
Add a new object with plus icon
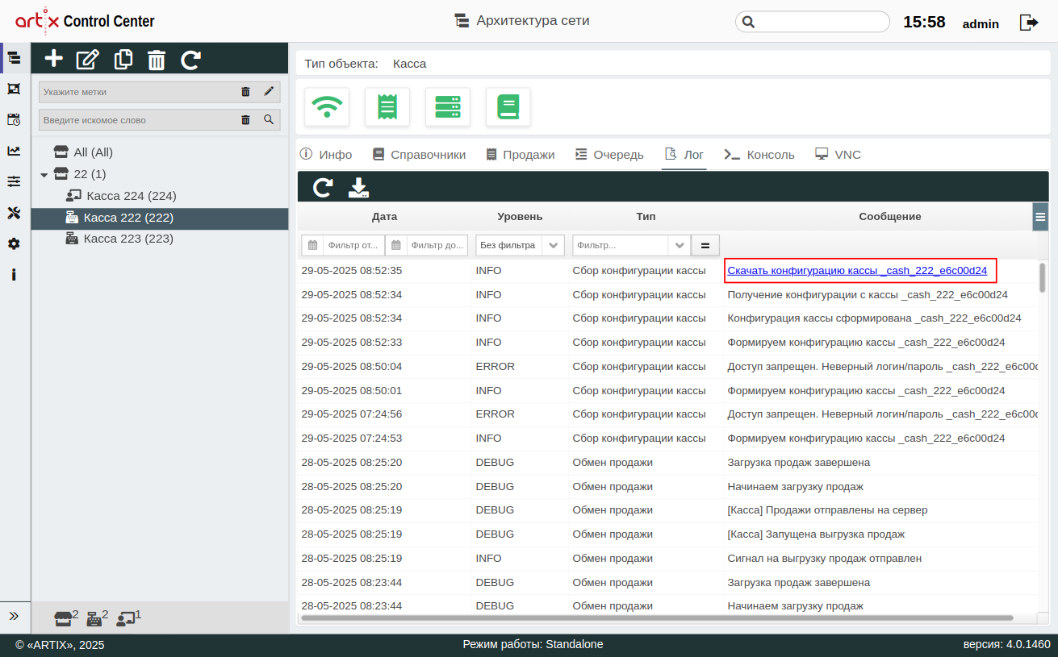(53, 59)
